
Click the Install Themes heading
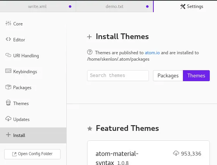click(122, 37)
